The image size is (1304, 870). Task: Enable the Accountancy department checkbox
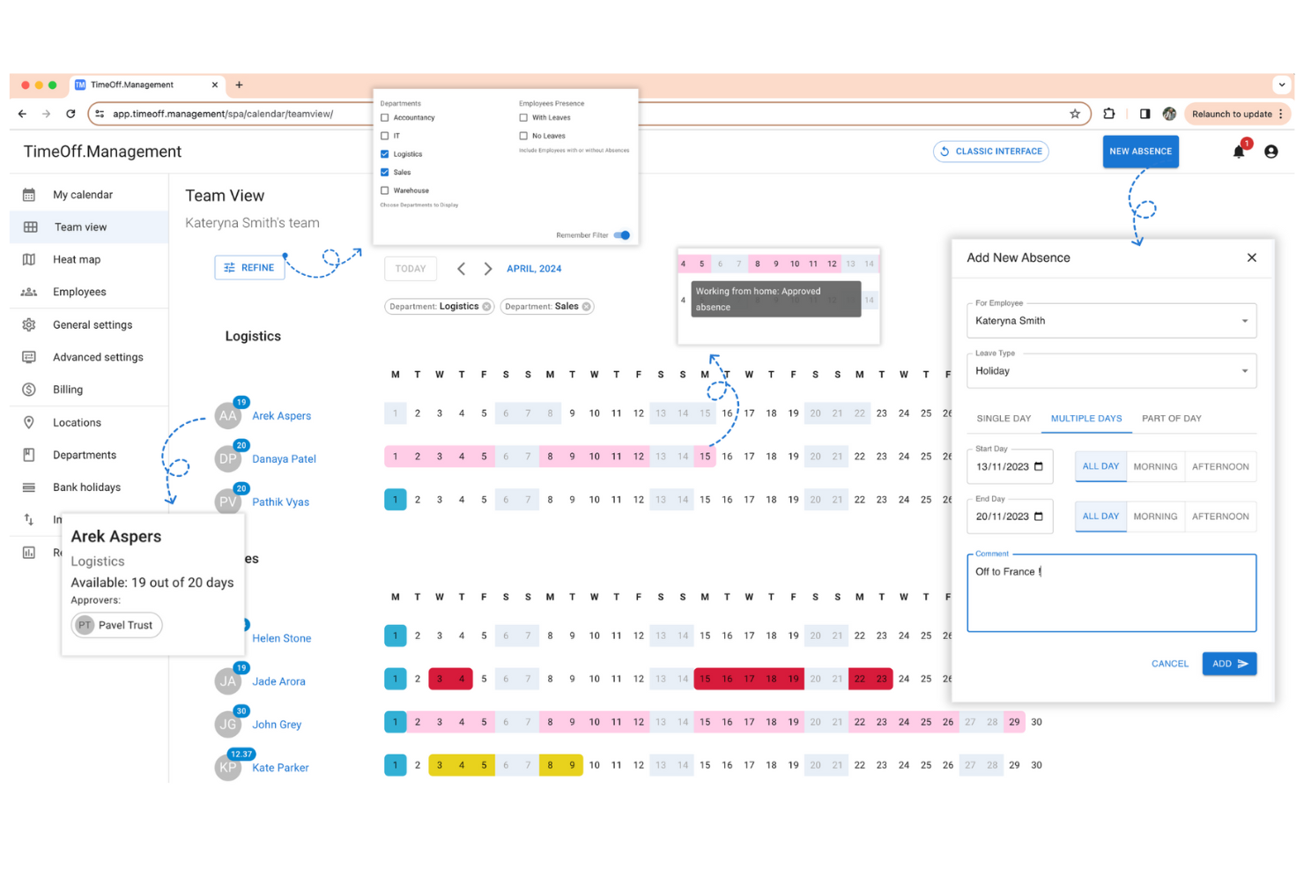click(x=385, y=117)
